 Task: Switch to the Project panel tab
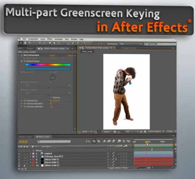point(30,48)
